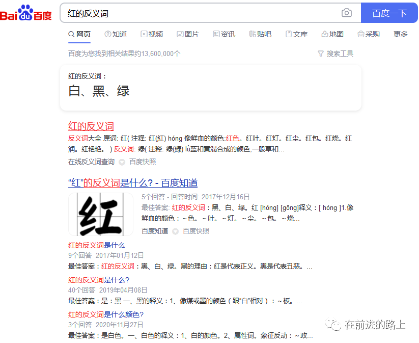Viewport: 419px width, 343px height.
Task: Expand the 更多 menu
Action: click(400, 34)
